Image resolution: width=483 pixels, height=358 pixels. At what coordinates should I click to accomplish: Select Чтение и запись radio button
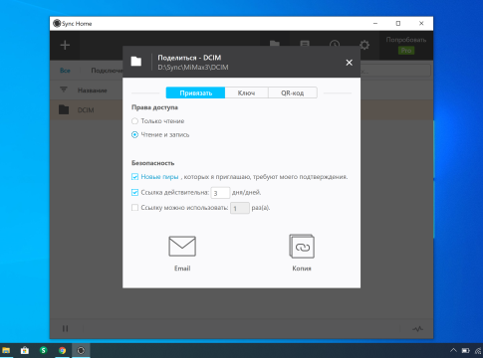point(134,134)
